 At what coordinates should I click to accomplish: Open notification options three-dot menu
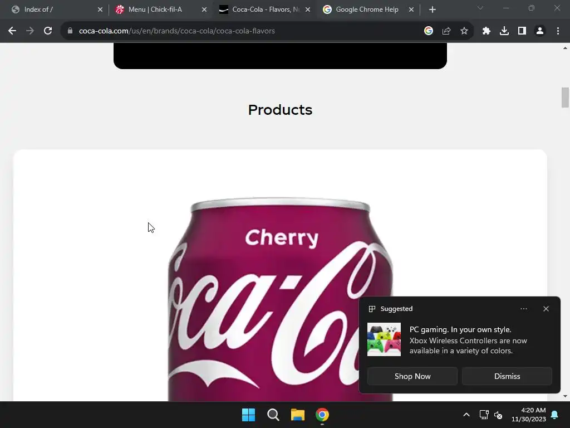523,309
